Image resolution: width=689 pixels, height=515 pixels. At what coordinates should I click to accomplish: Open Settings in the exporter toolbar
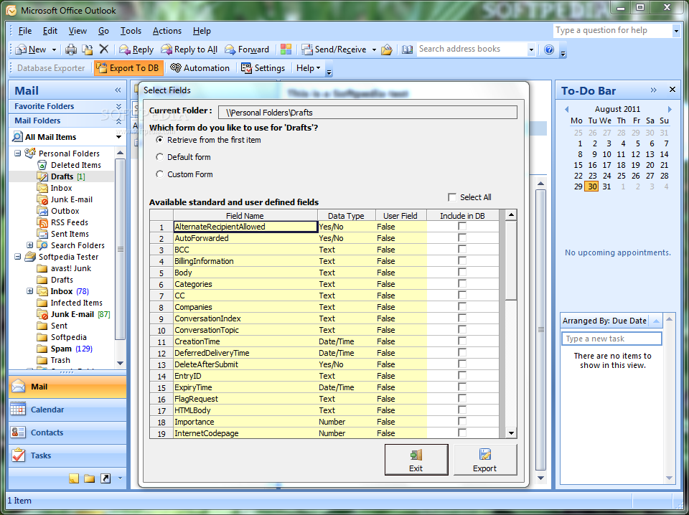point(263,68)
